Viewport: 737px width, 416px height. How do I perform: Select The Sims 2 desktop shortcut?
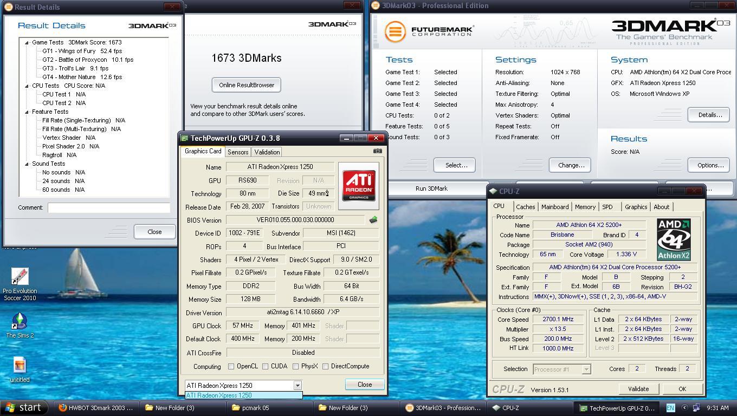[x=20, y=325]
